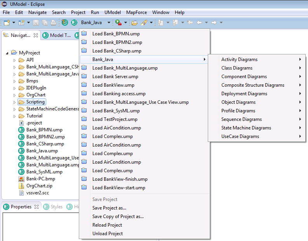Click the open folder toolbar icon
Screen dimensions: 308x241
tap(134, 23)
